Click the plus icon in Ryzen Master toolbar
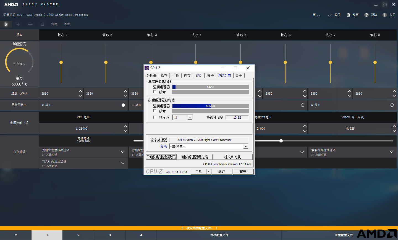This screenshot has width=398, height=240. pos(18,24)
